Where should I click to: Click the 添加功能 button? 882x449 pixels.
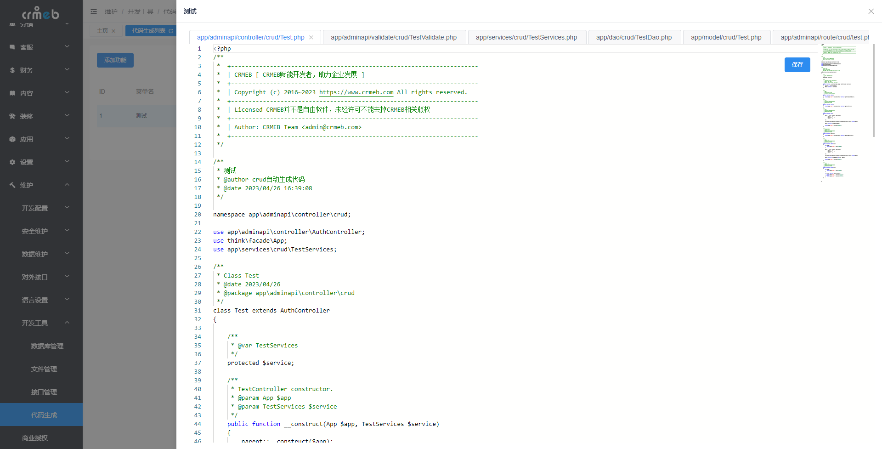(115, 60)
